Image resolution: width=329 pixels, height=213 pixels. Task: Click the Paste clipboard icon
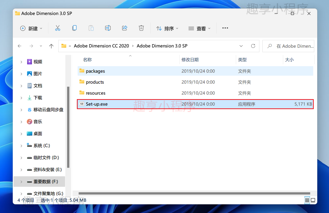coord(91,28)
